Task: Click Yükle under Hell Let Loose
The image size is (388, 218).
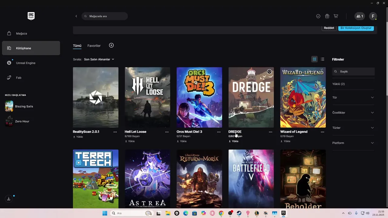Action: [130, 141]
